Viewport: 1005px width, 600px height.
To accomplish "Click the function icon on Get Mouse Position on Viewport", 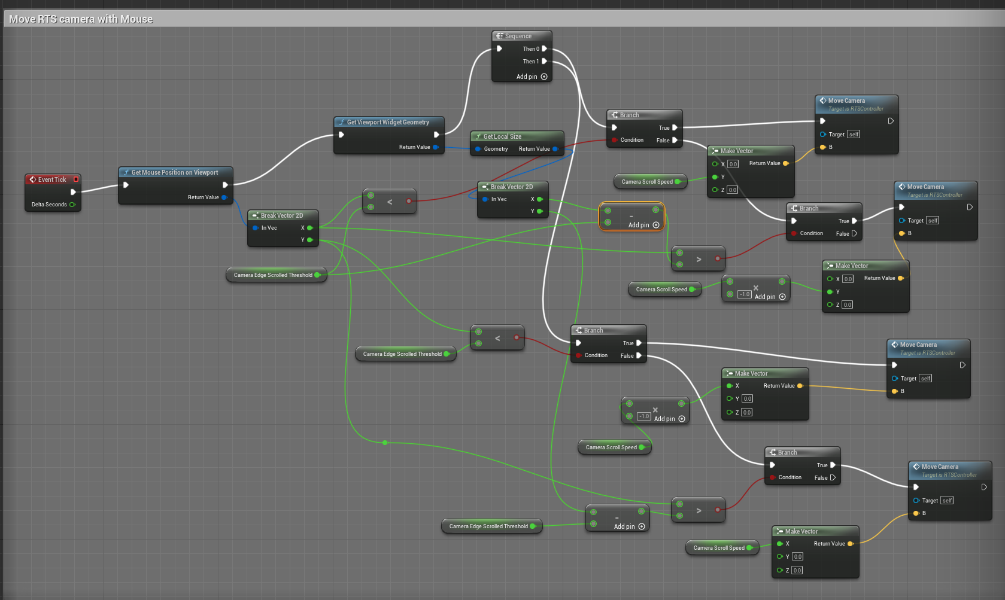I will (x=126, y=172).
